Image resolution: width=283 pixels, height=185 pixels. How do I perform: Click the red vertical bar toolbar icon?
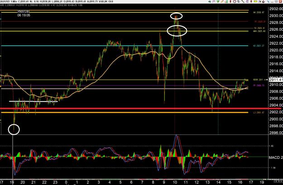click(230, 1)
